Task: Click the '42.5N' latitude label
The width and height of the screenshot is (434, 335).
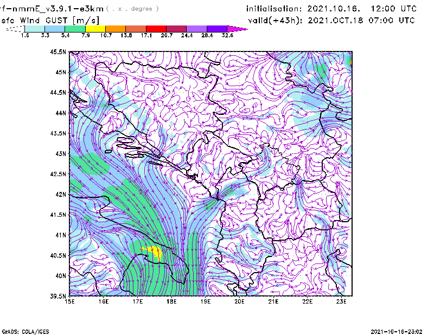Action: [x=58, y=174]
